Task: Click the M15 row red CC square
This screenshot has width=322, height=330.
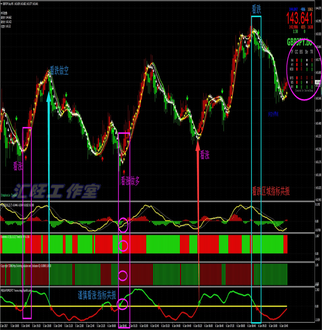Action: click(x=297, y=78)
